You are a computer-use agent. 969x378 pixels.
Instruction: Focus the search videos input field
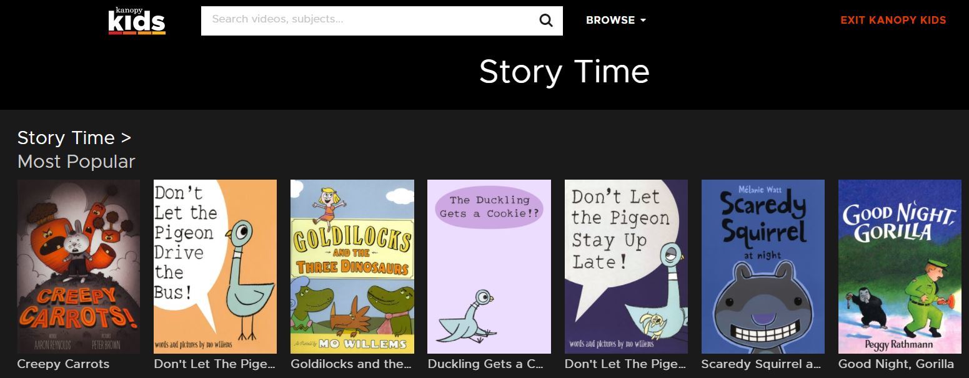[x=369, y=20]
